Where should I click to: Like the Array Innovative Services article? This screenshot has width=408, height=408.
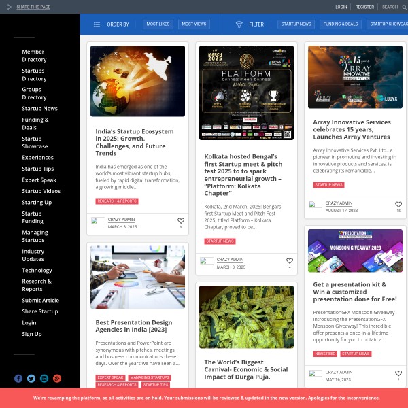click(398, 205)
